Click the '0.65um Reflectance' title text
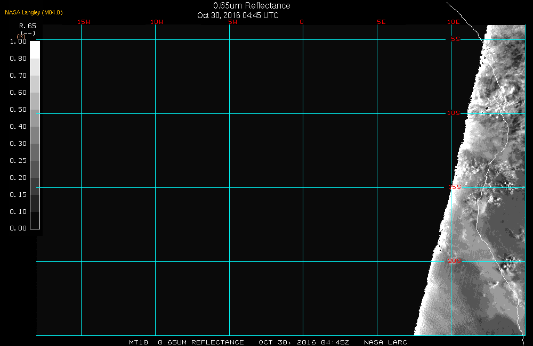 pos(252,6)
